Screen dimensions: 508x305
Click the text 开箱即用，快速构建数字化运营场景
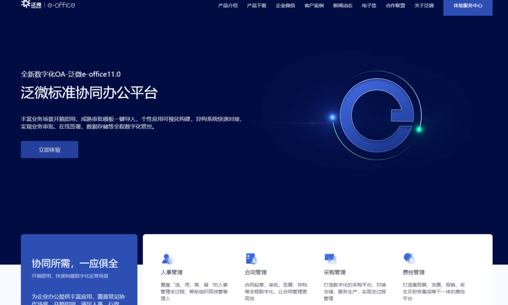70,276
